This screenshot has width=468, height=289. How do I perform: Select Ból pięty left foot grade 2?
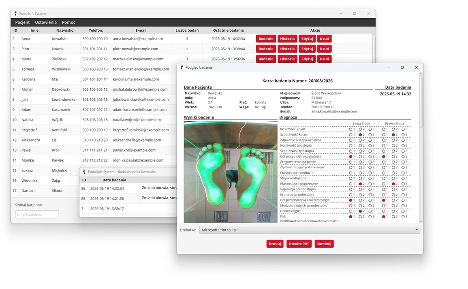(361, 157)
